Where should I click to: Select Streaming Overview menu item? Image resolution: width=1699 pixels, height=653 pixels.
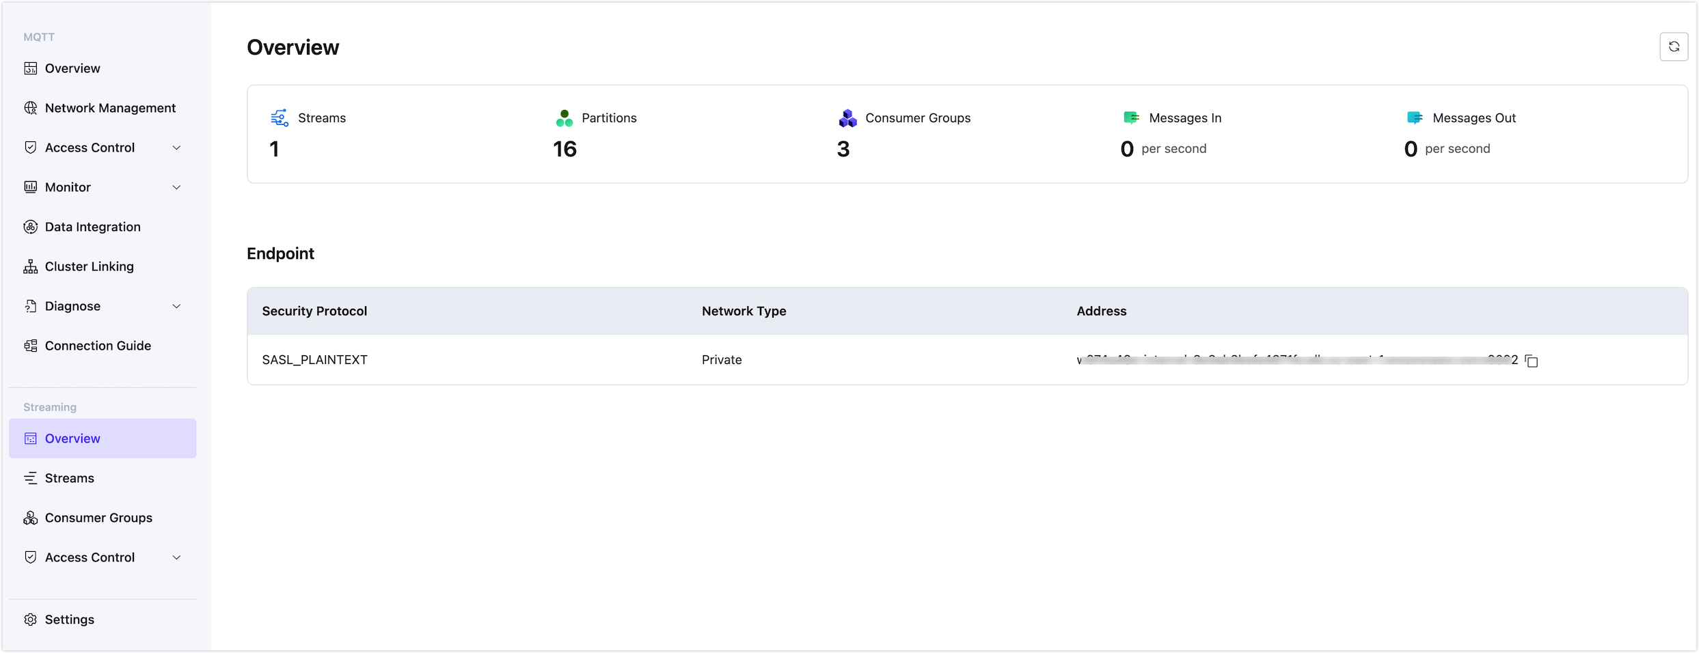(x=103, y=439)
